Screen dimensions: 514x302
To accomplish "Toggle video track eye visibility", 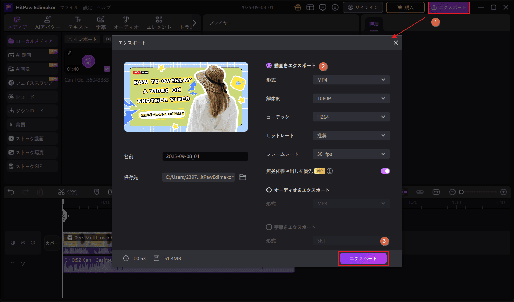I will point(23,243).
